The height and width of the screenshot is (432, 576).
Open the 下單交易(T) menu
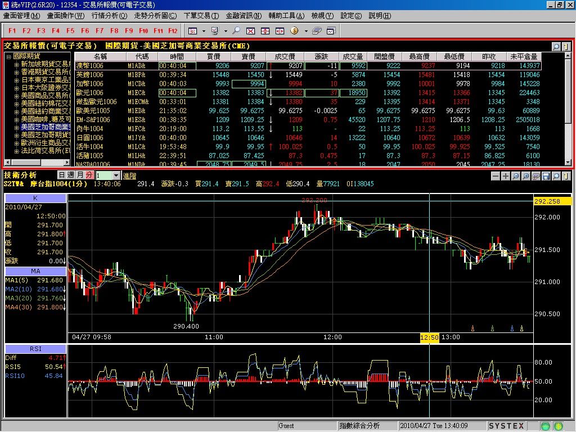click(201, 16)
